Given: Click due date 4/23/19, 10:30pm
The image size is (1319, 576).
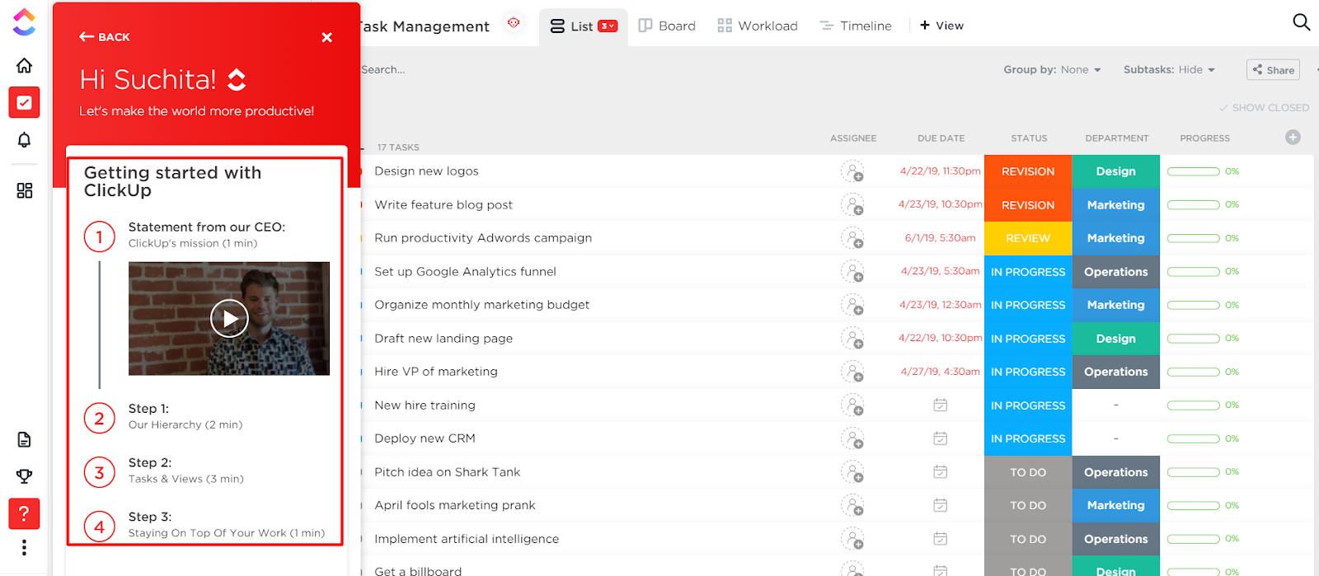Looking at the screenshot, I should point(940,204).
